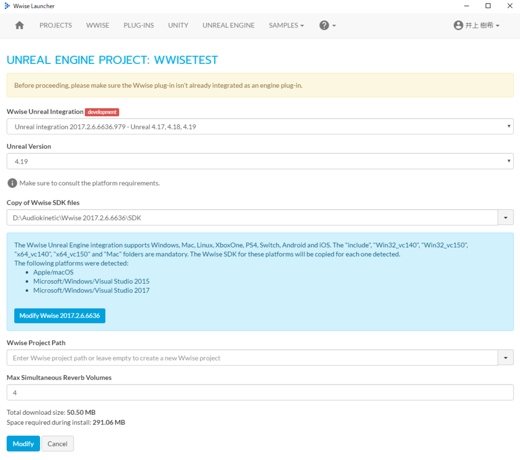Open the PROJECTS tab
The height and width of the screenshot is (460, 520).
(56, 25)
